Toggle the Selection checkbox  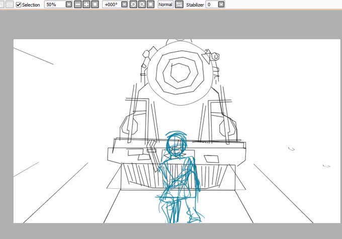tap(19, 5)
